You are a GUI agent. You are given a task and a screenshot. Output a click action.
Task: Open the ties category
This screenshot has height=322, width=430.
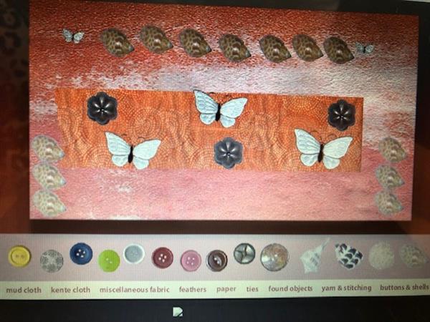point(252,289)
